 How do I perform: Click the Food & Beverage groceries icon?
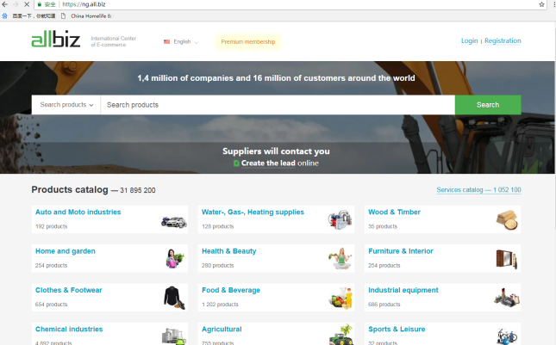point(340,297)
